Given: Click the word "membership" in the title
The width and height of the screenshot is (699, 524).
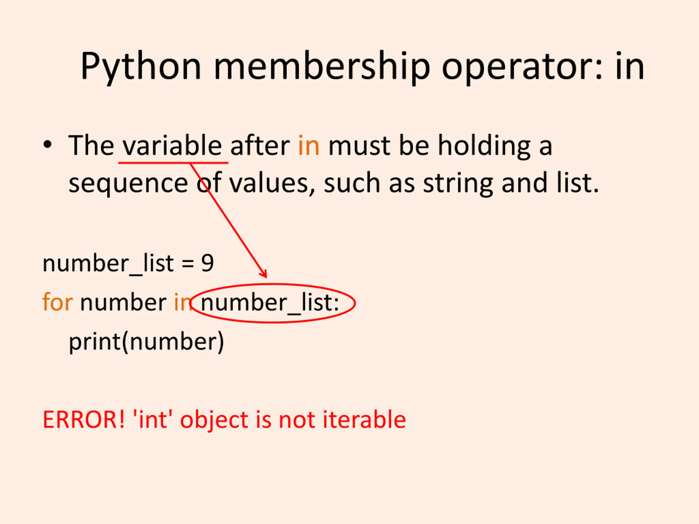Looking at the screenshot, I should pos(322,66).
